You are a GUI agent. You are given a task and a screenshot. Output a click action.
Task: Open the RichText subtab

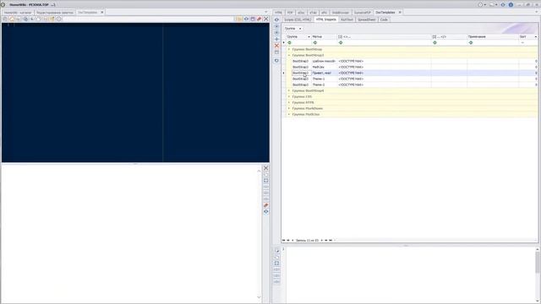coord(347,19)
